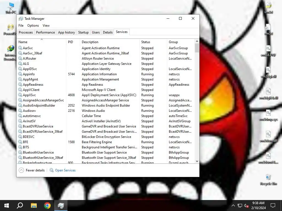Select the This PC desktop icon

pos(11,8)
